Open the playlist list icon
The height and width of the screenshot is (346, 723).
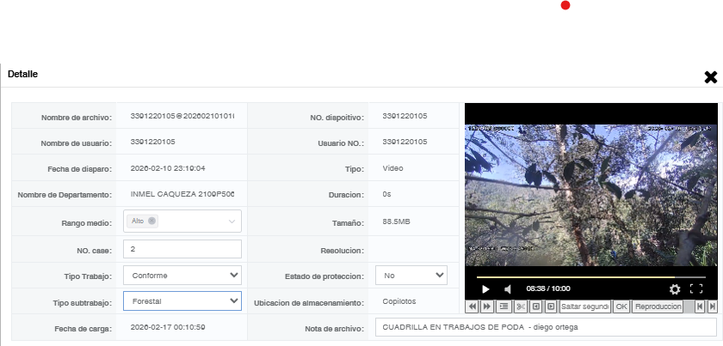click(504, 307)
